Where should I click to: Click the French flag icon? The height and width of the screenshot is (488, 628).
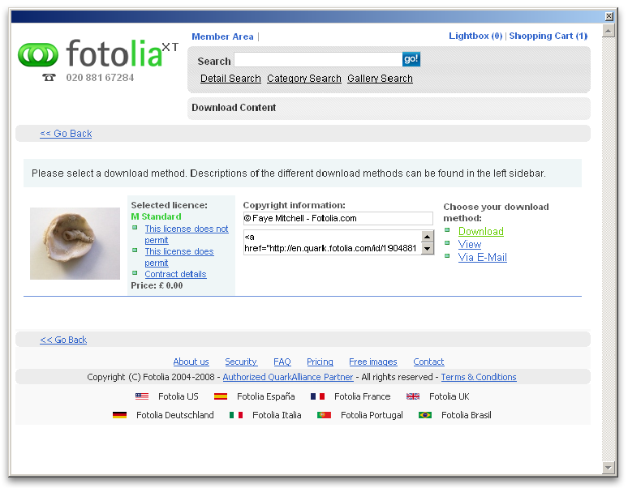317,396
